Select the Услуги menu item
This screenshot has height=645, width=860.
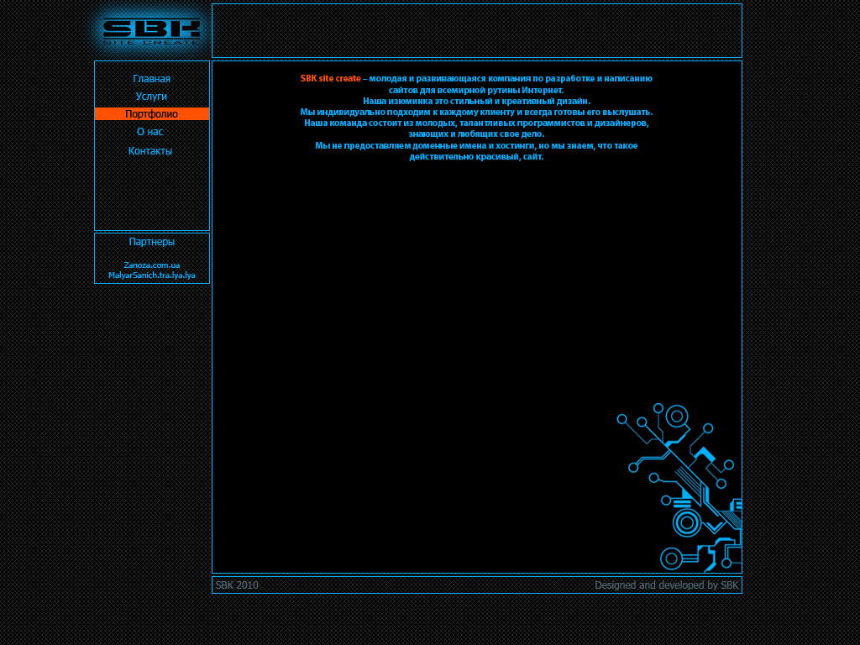pos(151,96)
